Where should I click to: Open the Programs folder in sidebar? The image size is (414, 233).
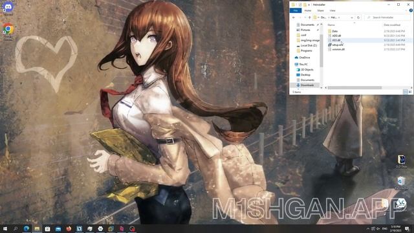(x=306, y=50)
